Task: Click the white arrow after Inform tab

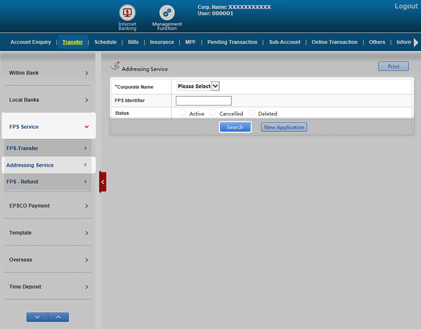Action: pos(416,43)
